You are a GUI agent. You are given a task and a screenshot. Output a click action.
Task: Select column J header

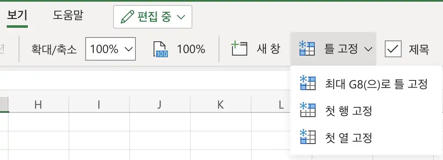click(x=160, y=105)
